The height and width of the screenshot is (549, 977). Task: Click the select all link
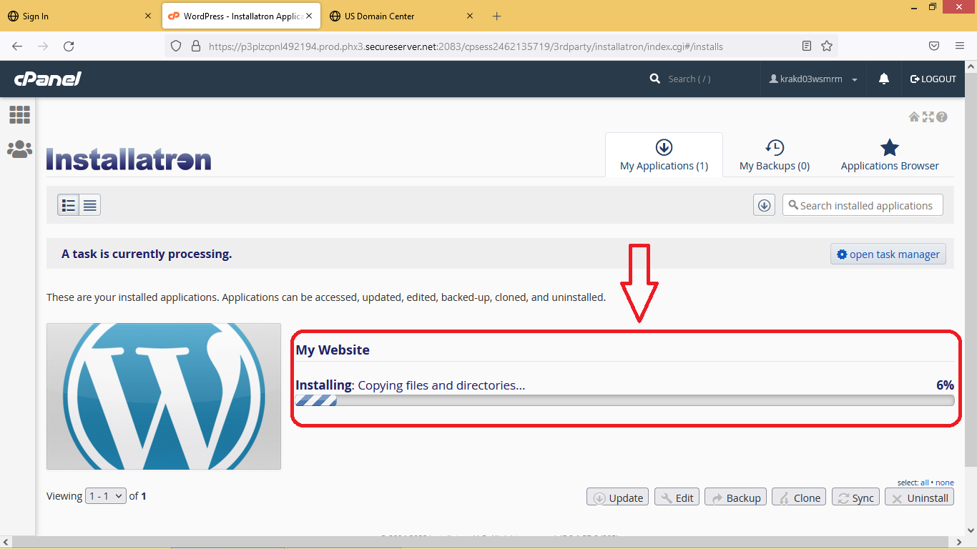pyautogui.click(x=924, y=483)
